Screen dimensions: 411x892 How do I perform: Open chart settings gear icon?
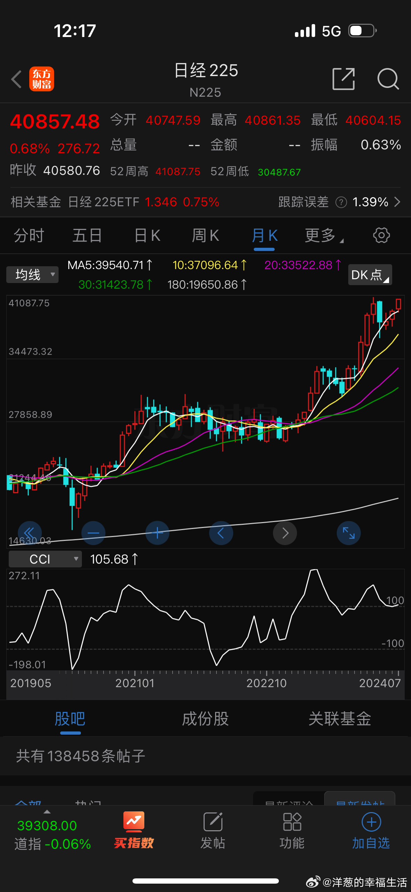pyautogui.click(x=381, y=236)
